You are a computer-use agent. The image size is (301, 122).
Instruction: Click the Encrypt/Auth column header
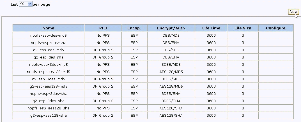[171, 28]
